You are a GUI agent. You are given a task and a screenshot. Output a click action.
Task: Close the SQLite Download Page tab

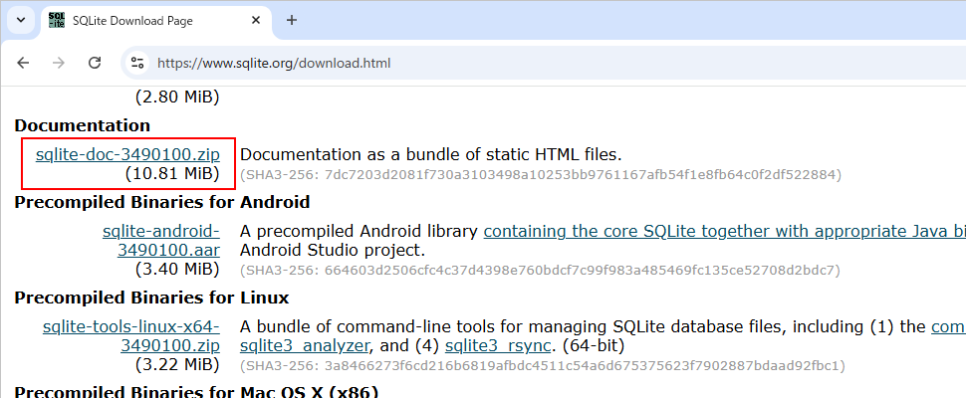pyautogui.click(x=255, y=21)
